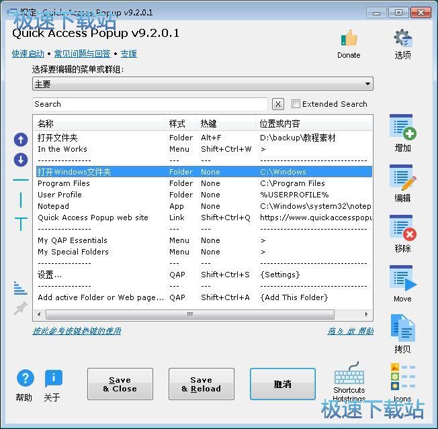Click the 取消 cancel button

click(x=283, y=384)
